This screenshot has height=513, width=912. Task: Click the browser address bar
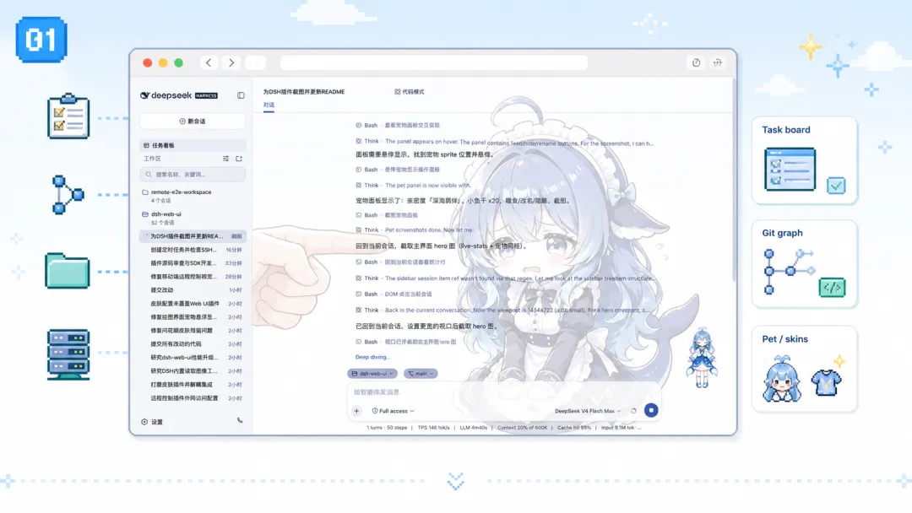pos(434,62)
